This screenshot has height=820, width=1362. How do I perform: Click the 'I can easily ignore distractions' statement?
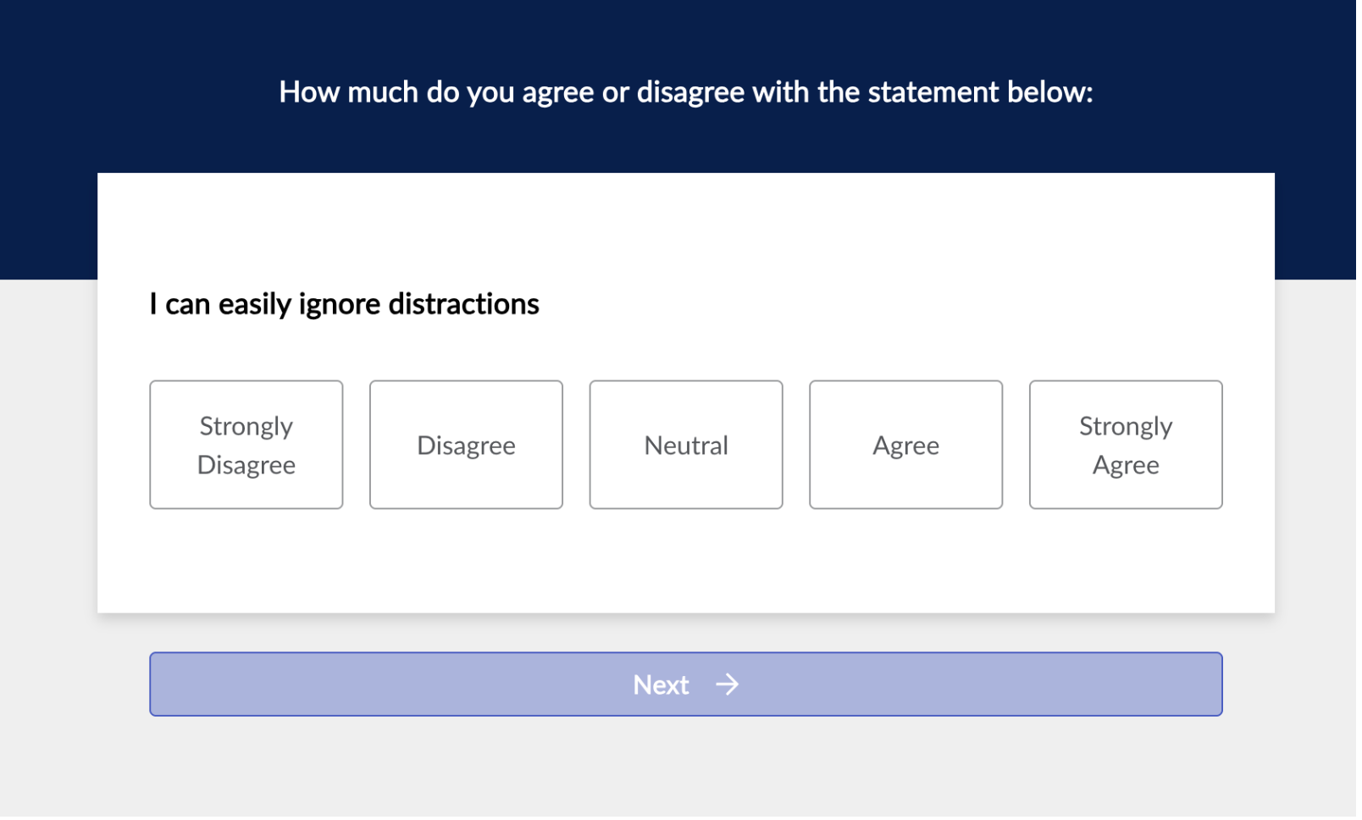344,304
